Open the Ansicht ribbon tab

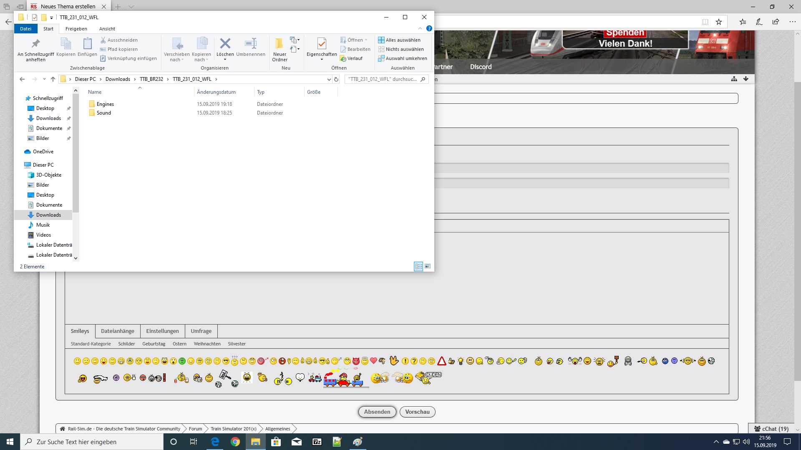click(x=107, y=29)
